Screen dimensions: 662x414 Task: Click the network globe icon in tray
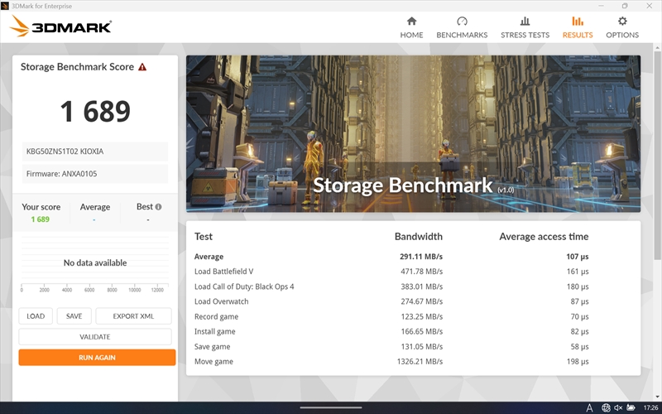[607, 407]
